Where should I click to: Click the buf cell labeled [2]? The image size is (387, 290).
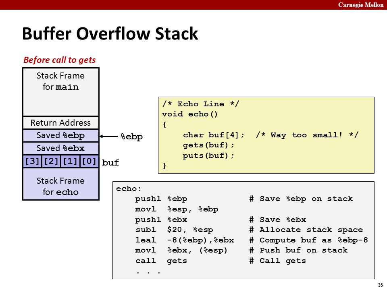[51, 161]
